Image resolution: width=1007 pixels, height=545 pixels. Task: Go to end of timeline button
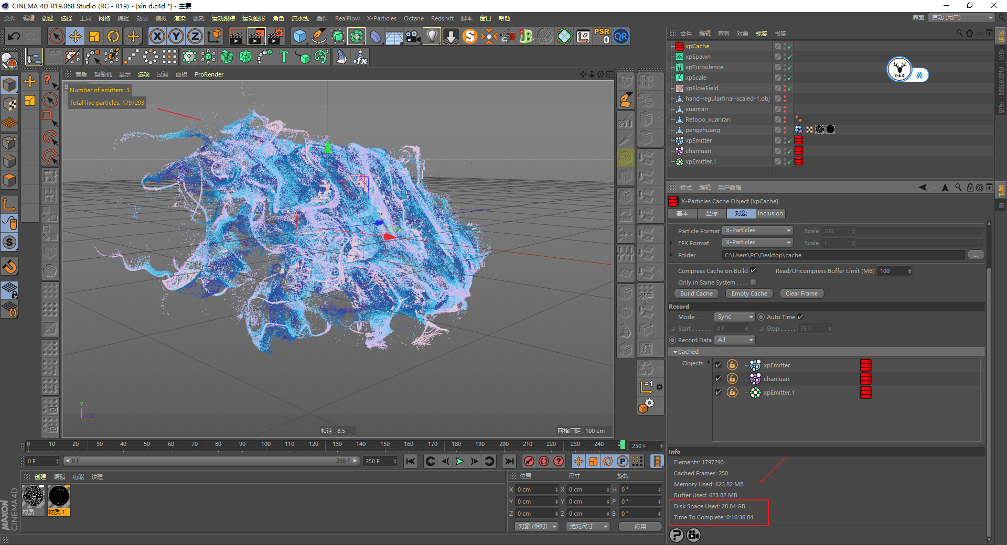pos(509,461)
